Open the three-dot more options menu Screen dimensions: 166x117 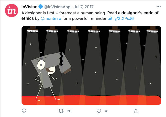tap(159, 7)
